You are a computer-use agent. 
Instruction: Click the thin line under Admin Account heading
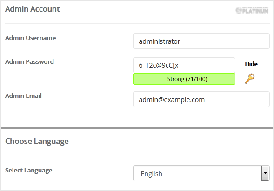137,23
